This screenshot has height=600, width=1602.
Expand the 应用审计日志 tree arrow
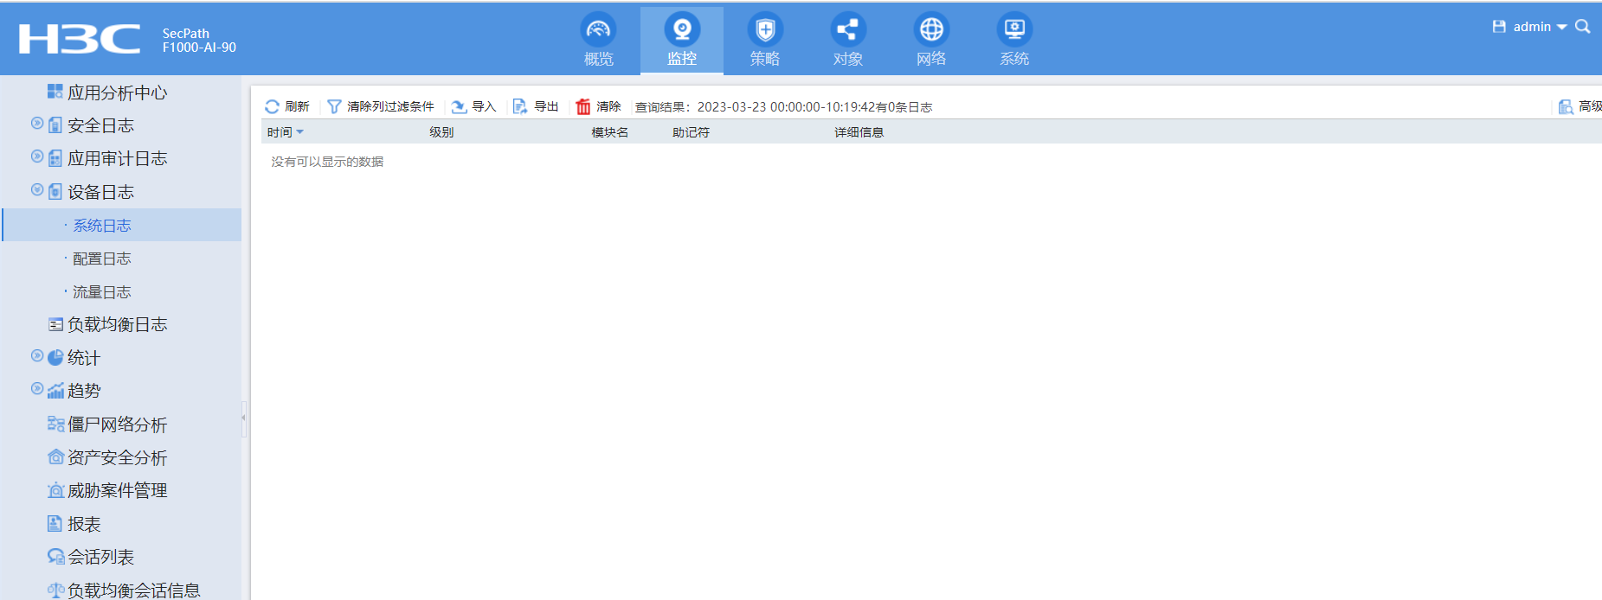[37, 156]
